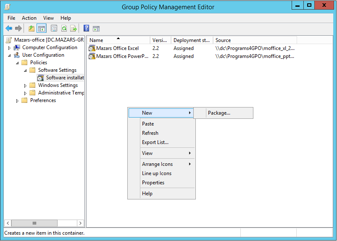Select Refresh in the context menu
The height and width of the screenshot is (241, 337).
162,133
